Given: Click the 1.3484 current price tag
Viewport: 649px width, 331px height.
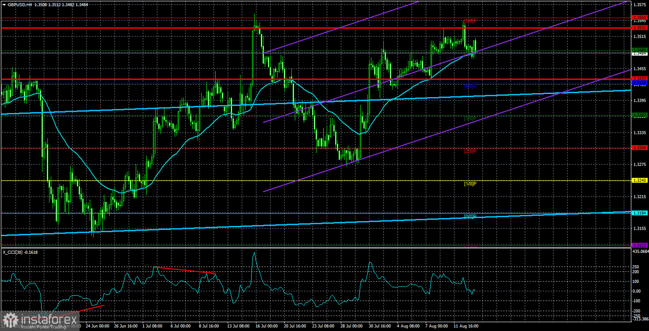Looking at the screenshot, I should tap(640, 53).
